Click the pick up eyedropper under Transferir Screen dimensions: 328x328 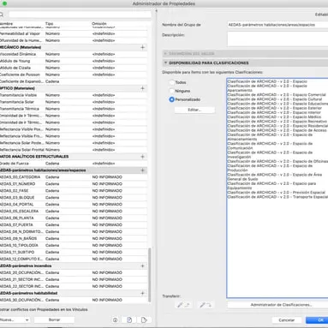[182, 305]
